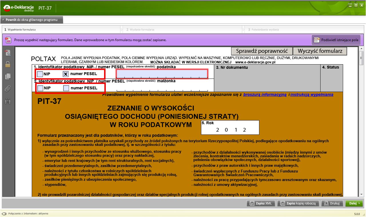The width and height of the screenshot is (366, 217).
Task: Click the 4. Status field
Action: coord(332,78)
